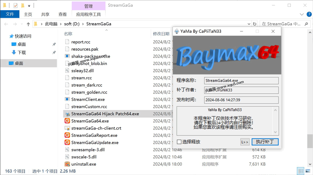
Task: Click the shaka-packager exe icon
Action: (67, 56)
